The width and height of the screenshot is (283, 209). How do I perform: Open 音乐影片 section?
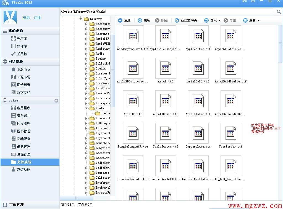point(21,116)
